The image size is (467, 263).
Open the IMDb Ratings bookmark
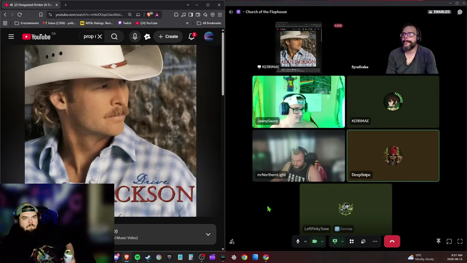point(97,23)
